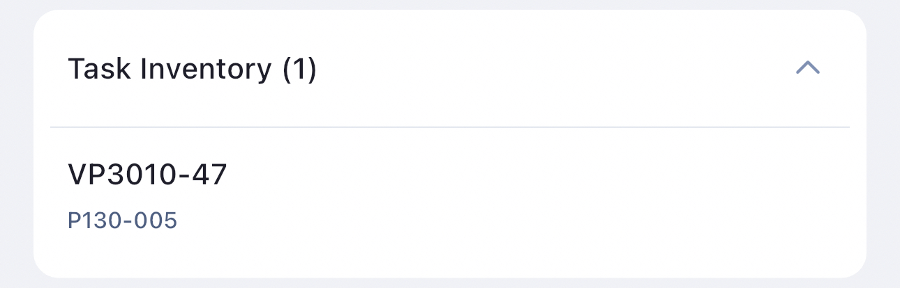Image resolution: width=900 pixels, height=288 pixels.
Task: Hide the inventory list using the chevron
Action: click(808, 68)
